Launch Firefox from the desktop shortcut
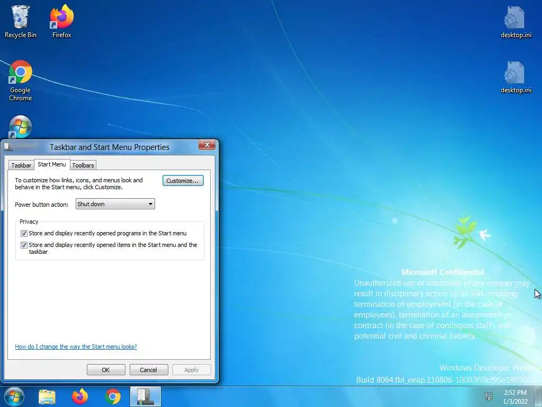This screenshot has width=542, height=407. (61, 21)
